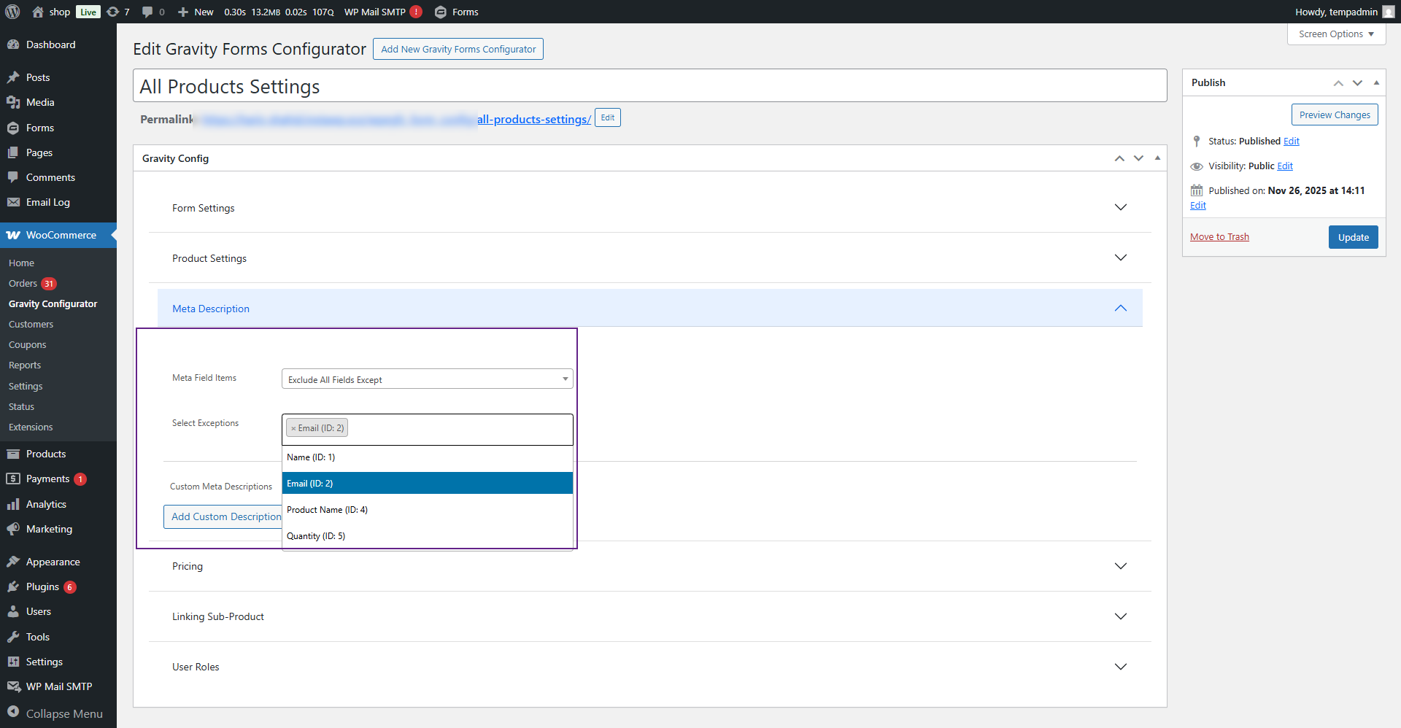Click the Analytics bar chart icon

click(x=13, y=504)
